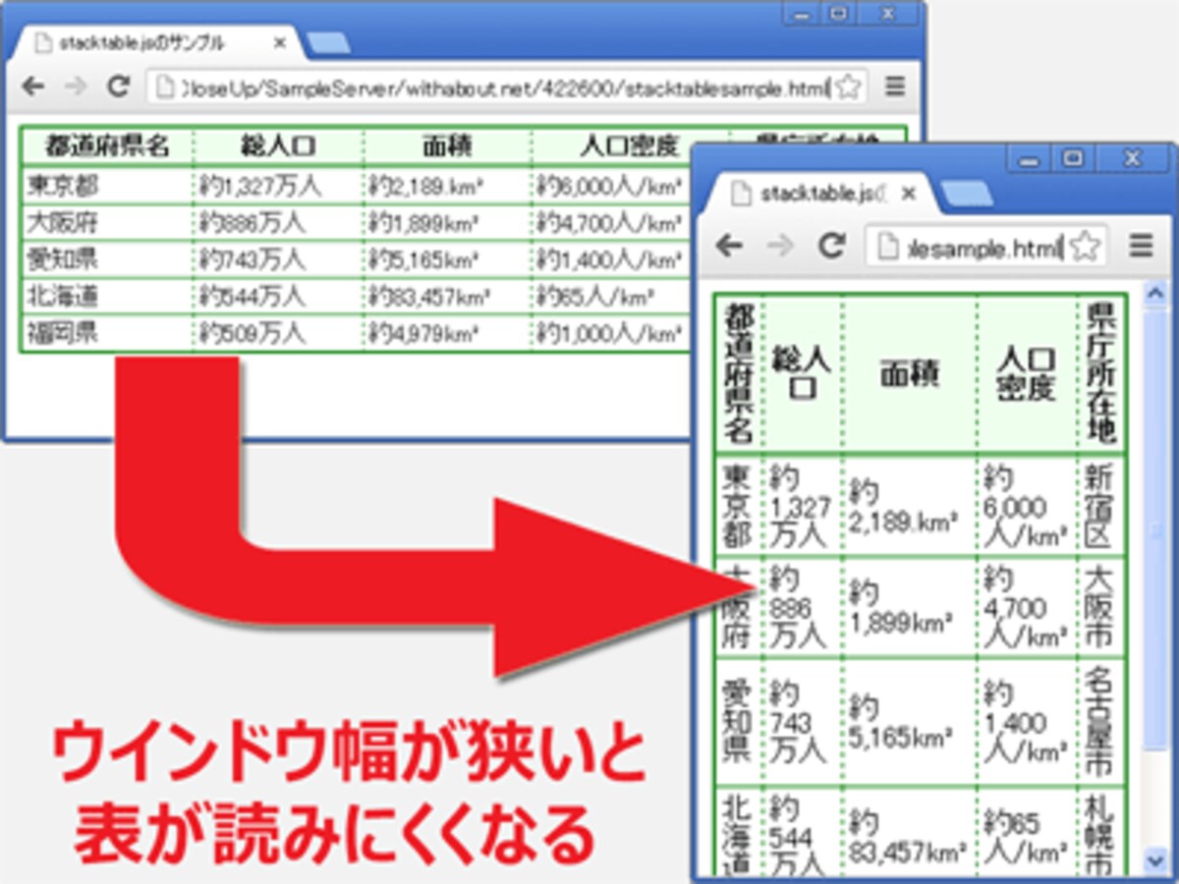The width and height of the screenshot is (1179, 884).
Task: Click 面積 header in rear window table
Action: [447, 147]
